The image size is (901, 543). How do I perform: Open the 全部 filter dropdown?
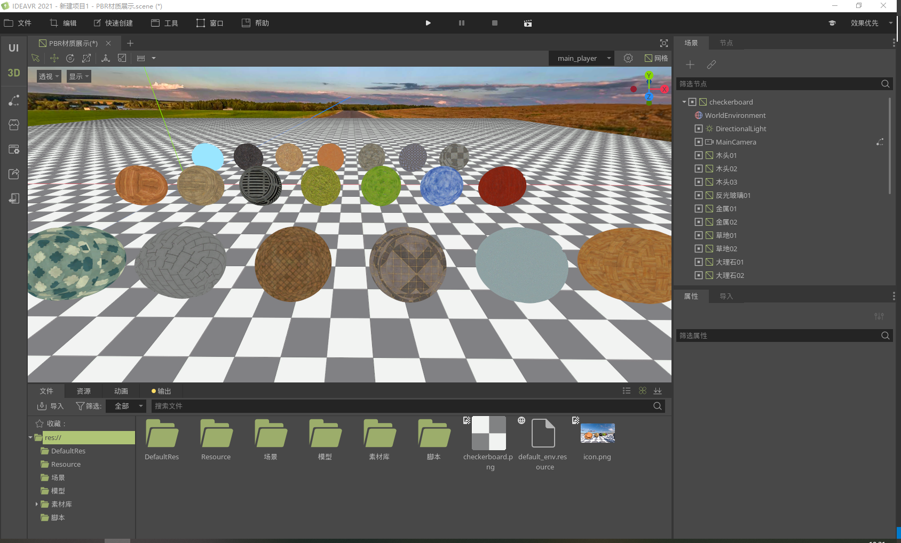coord(126,406)
